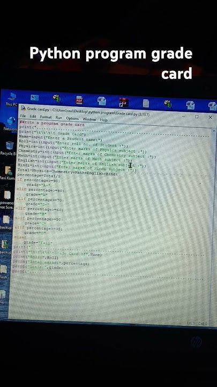Screen dimensions: 217x387
Task: Click the print Total marks percentage line
Action: 51,263
